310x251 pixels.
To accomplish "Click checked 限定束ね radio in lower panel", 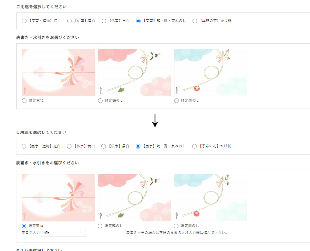I will tap(24, 226).
